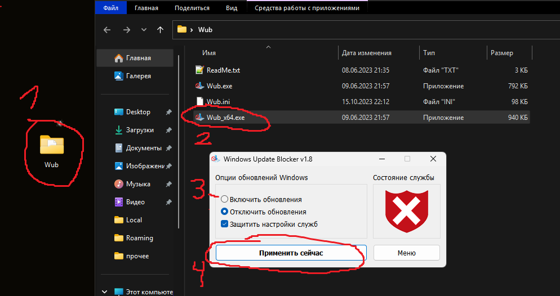Image resolution: width=560 pixels, height=296 pixels.
Task: Open the Меню button in Update Blocker
Action: tap(406, 253)
